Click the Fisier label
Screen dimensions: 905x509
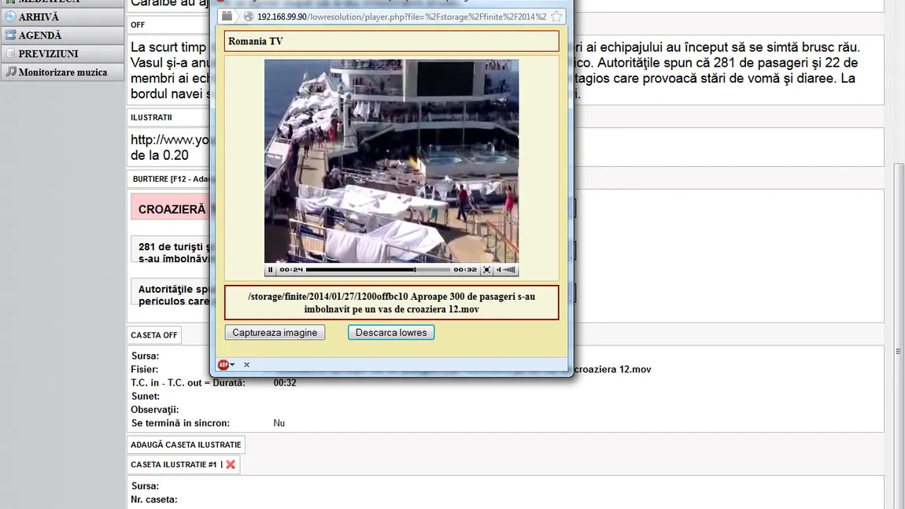144,369
